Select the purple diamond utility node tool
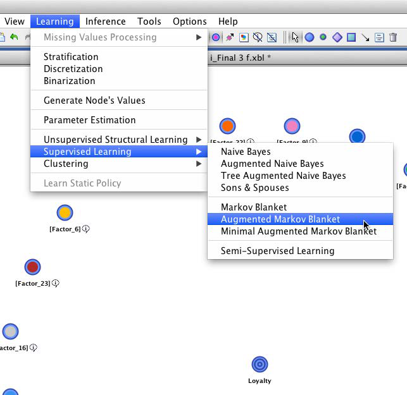This screenshot has width=407, height=395. click(x=337, y=37)
